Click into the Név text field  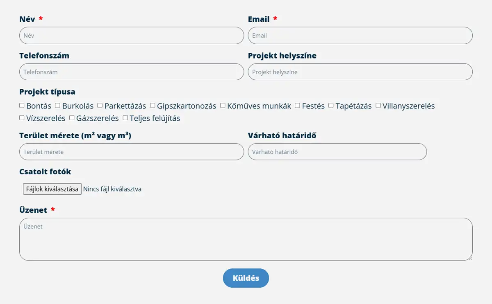click(131, 36)
